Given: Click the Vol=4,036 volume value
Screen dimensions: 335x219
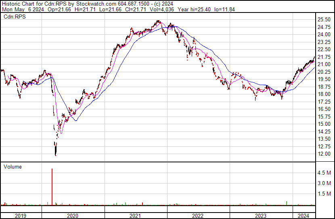Looking at the screenshot, I should (162, 9).
